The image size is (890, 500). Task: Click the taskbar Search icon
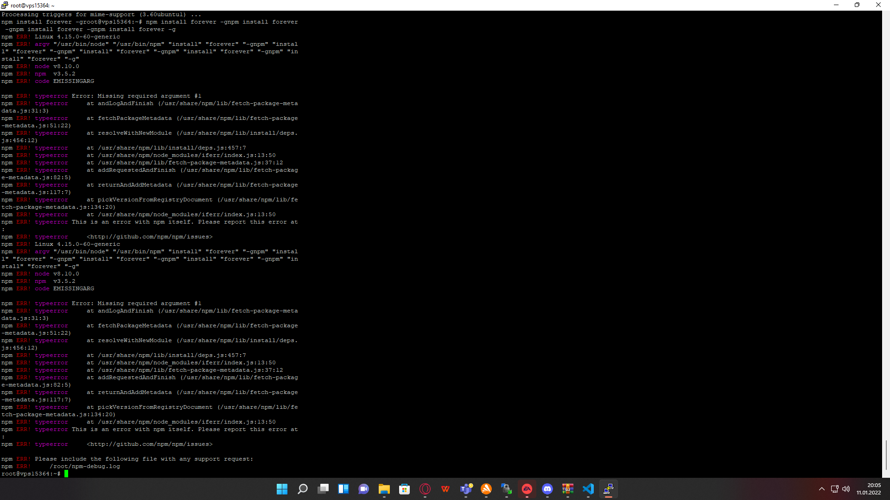click(x=302, y=489)
